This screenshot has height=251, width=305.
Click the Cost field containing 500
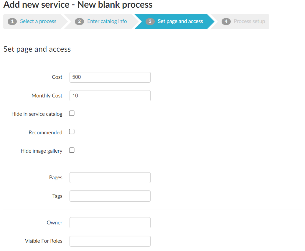[x=110, y=77]
